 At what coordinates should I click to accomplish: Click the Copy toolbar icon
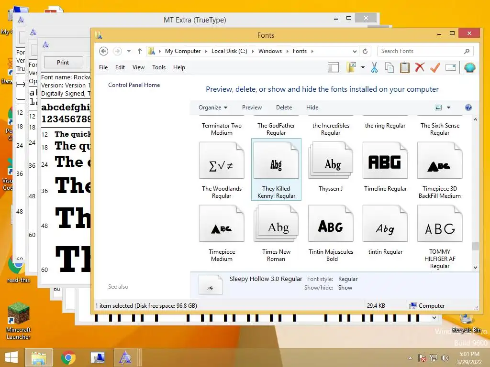(390, 67)
